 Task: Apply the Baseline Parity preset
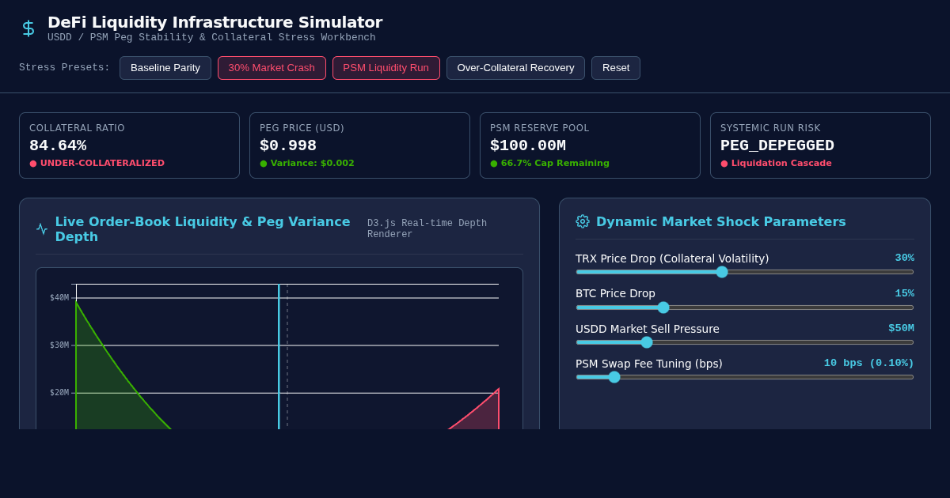(x=165, y=68)
